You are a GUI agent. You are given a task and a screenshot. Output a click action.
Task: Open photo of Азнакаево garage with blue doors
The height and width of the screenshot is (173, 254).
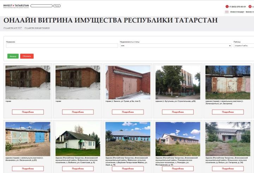click(x=28, y=139)
